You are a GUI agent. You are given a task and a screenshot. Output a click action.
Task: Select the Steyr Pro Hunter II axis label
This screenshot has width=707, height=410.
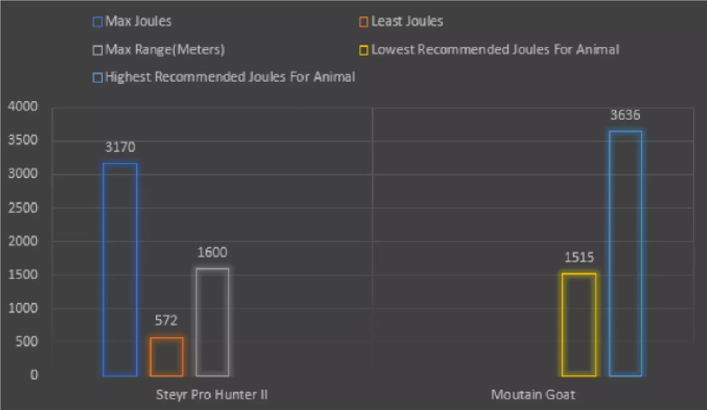pyautogui.click(x=212, y=395)
